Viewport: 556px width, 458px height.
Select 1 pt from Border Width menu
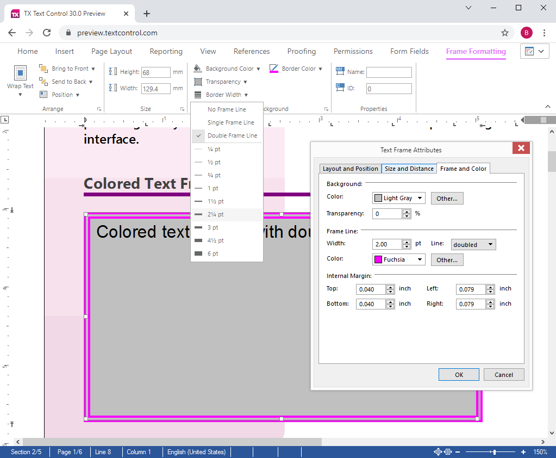(214, 188)
